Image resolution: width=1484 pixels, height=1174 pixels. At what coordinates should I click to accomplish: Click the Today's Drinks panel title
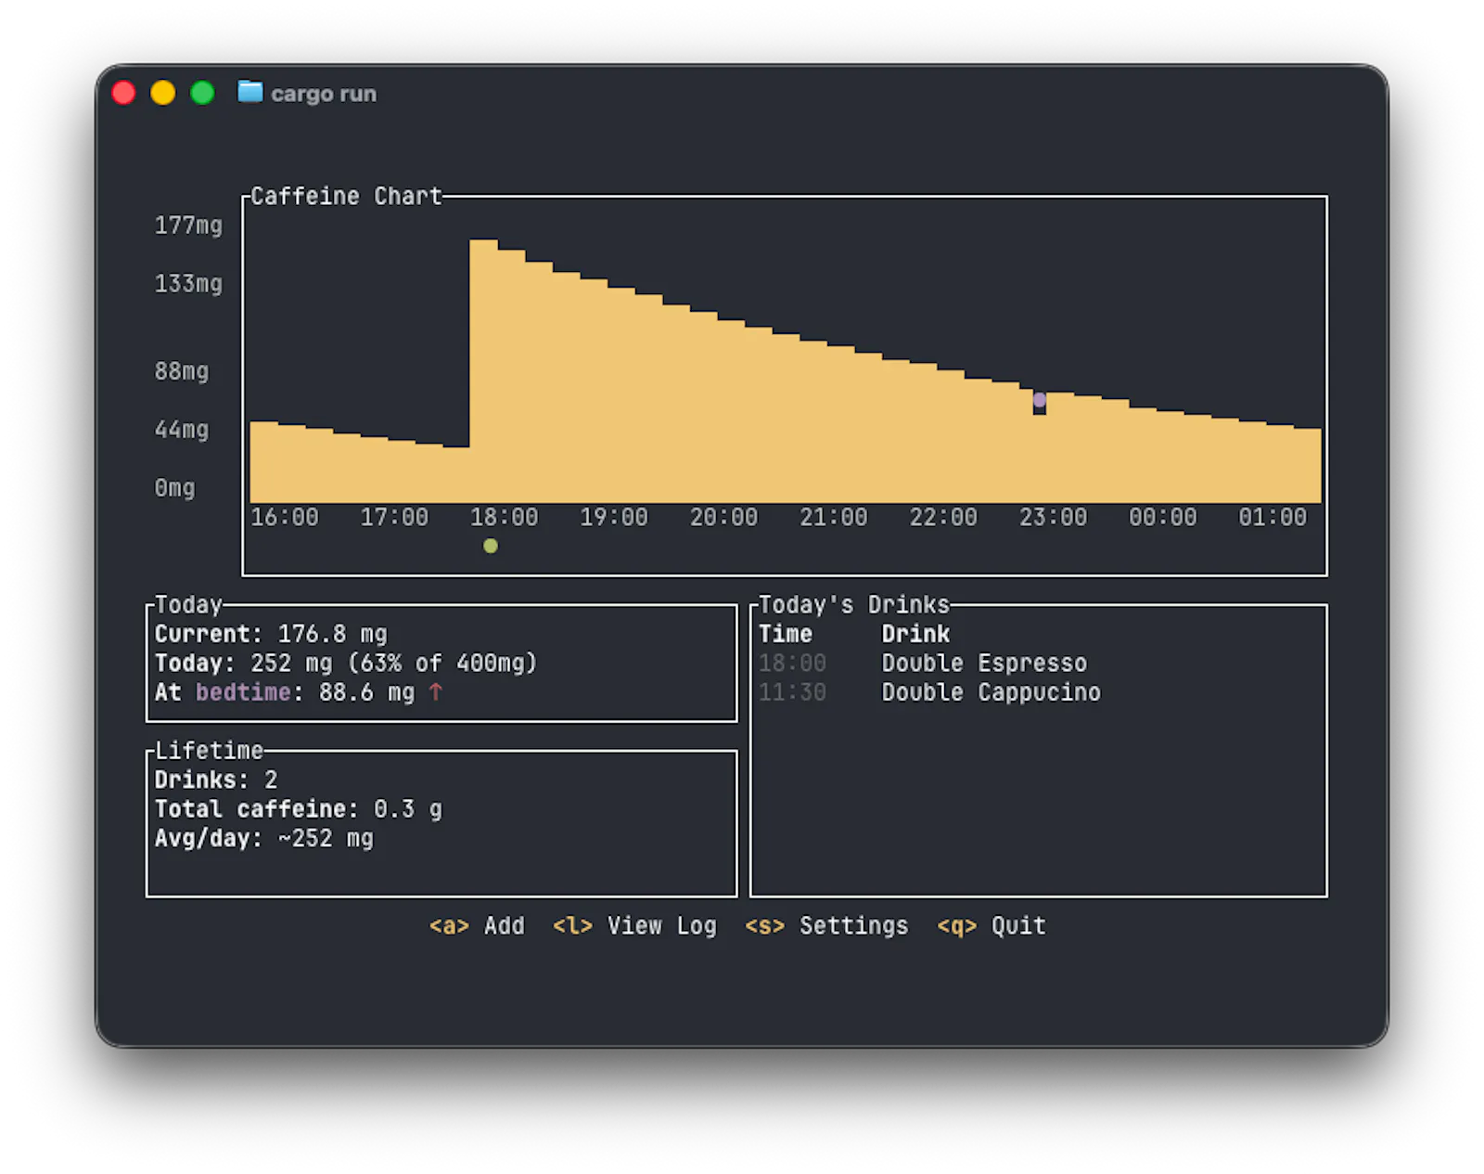pyautogui.click(x=854, y=605)
